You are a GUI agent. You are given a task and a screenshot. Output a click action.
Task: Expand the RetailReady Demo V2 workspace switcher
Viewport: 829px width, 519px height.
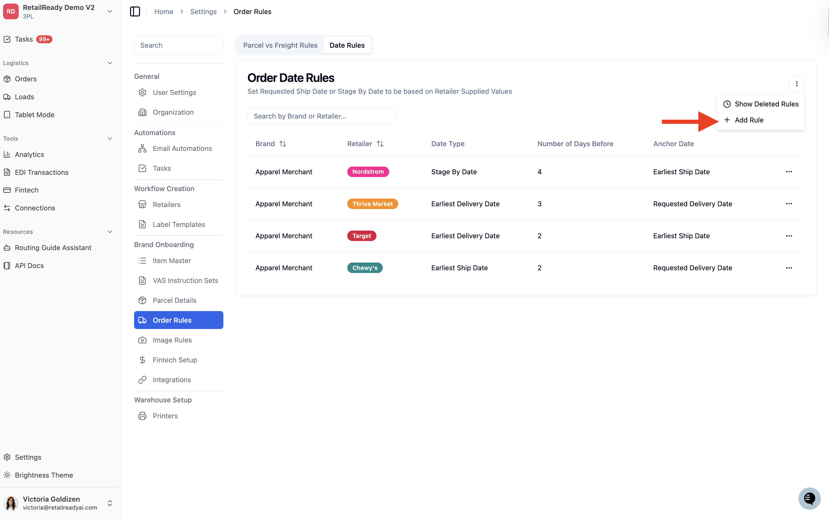click(x=110, y=11)
